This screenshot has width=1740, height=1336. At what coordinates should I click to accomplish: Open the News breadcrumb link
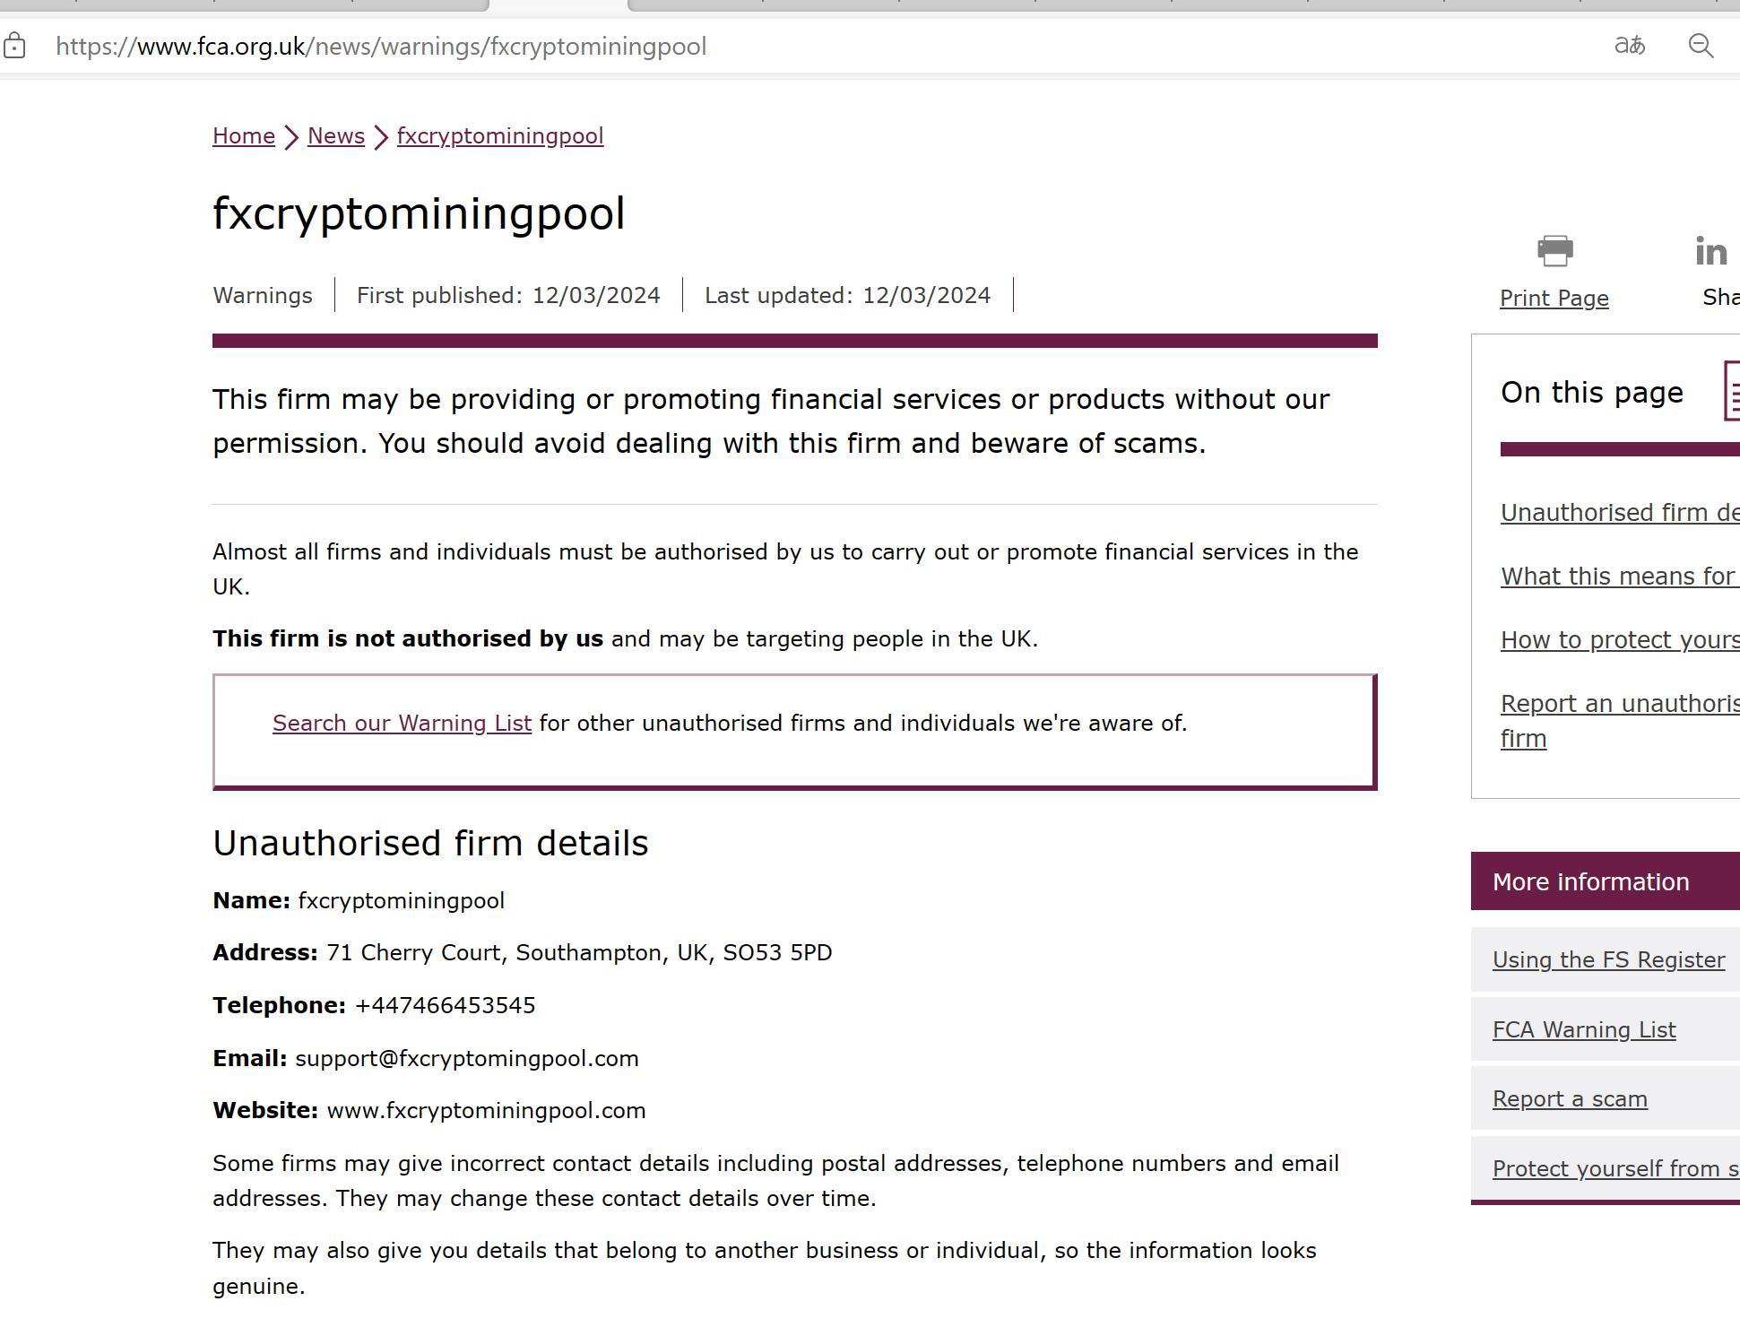[x=336, y=136]
